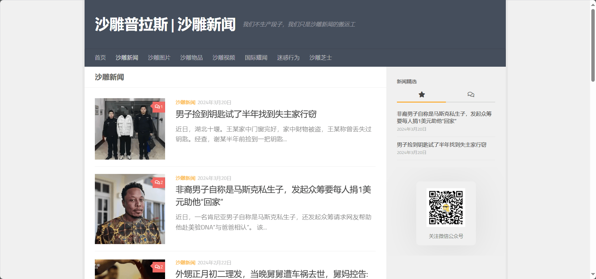Click the WeChat QR code image
This screenshot has width=596, height=279.
(446, 208)
